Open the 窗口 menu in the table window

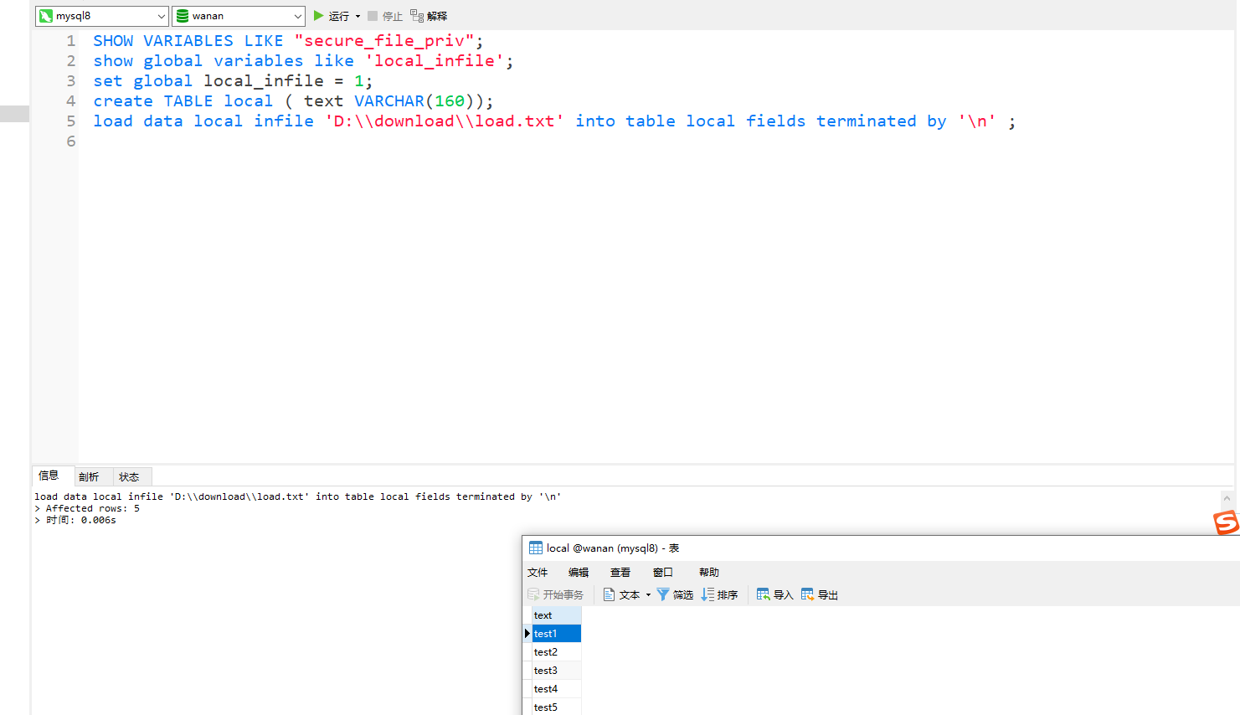pyautogui.click(x=663, y=573)
